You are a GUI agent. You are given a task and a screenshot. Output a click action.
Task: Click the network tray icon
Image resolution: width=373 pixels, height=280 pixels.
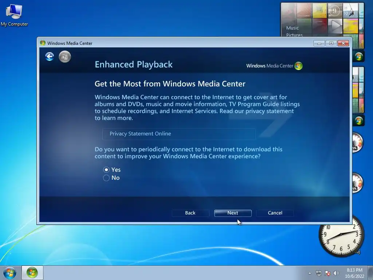point(318,273)
